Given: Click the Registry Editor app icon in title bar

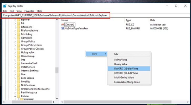Looking at the screenshot, I should click(5, 6).
